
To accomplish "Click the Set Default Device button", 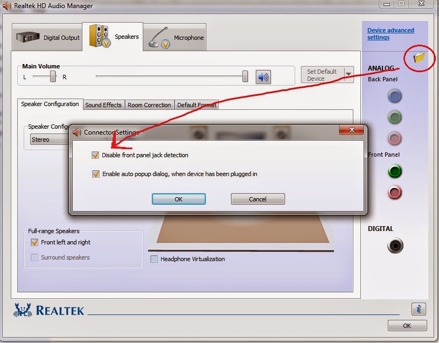I will [323, 75].
